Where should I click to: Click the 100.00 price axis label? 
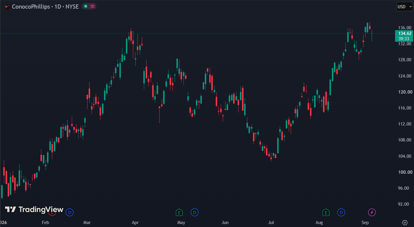pyautogui.click(x=405, y=172)
